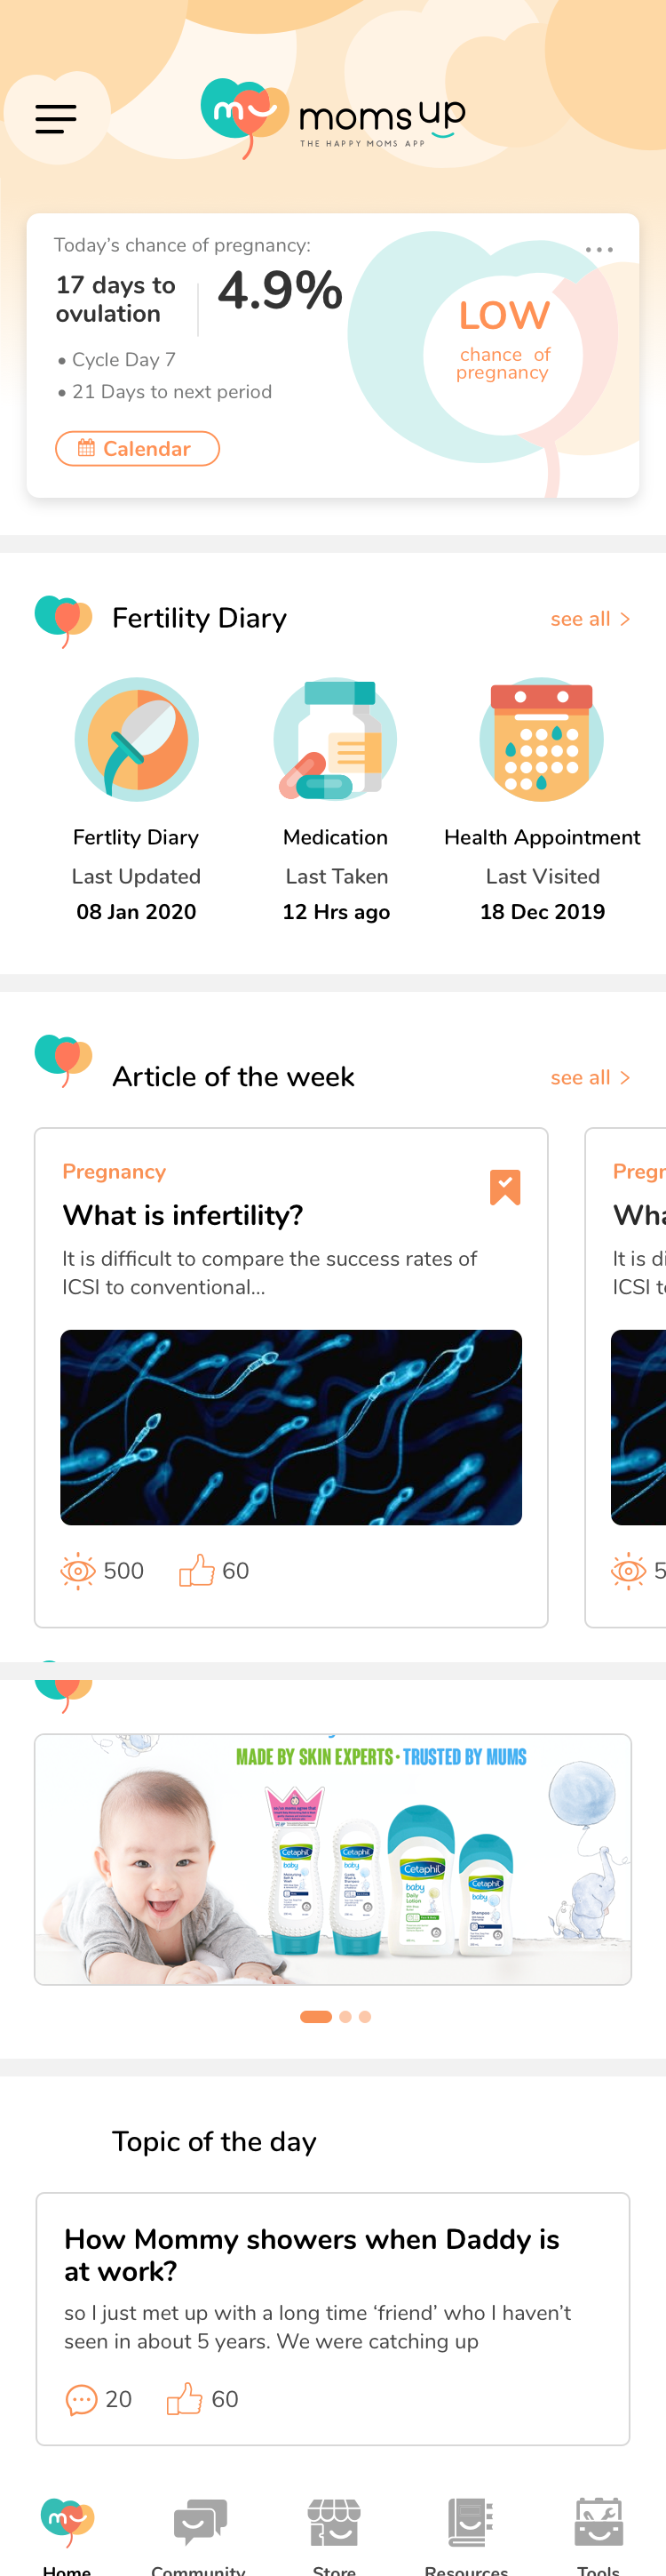Open the Health Appointment calendar icon
The height and width of the screenshot is (2576, 666).
point(541,739)
